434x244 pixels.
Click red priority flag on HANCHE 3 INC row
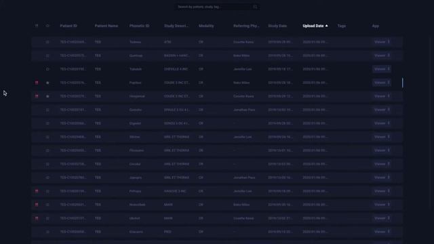point(37,191)
